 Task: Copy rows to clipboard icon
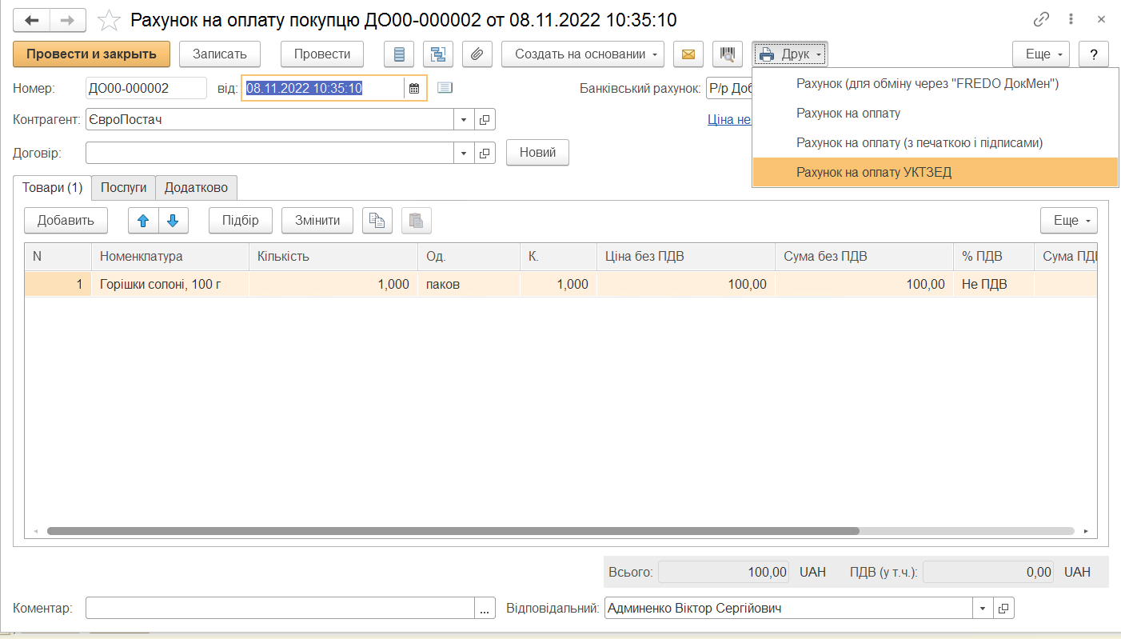point(377,221)
